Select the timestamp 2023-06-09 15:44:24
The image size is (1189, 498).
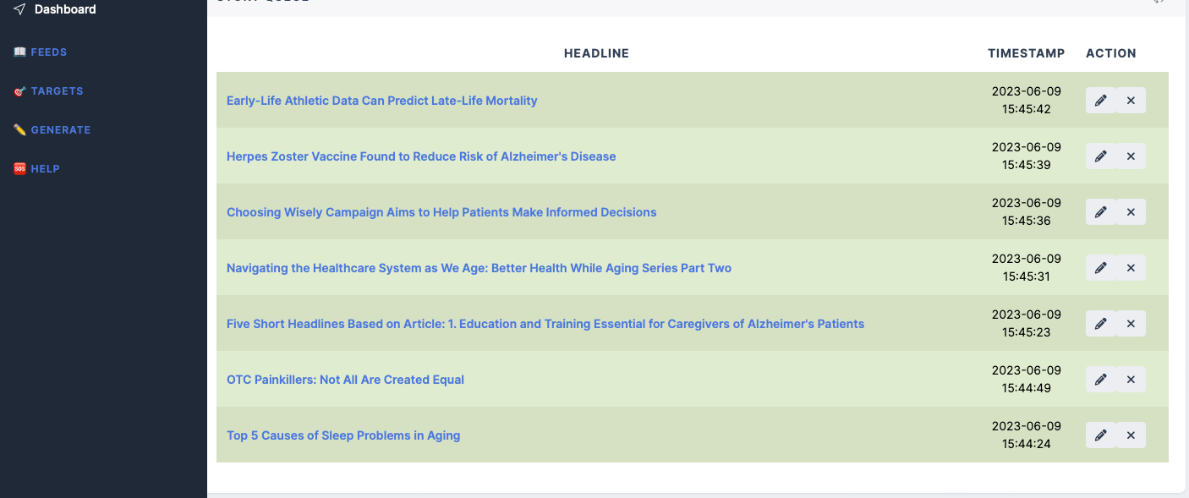tap(1027, 435)
